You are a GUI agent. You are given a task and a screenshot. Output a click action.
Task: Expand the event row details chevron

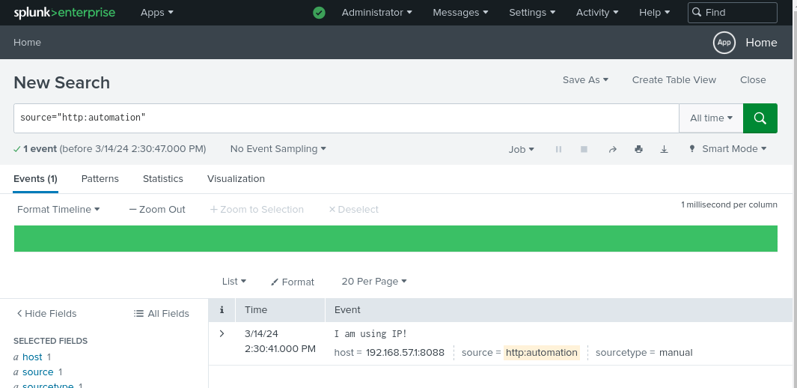(x=222, y=333)
